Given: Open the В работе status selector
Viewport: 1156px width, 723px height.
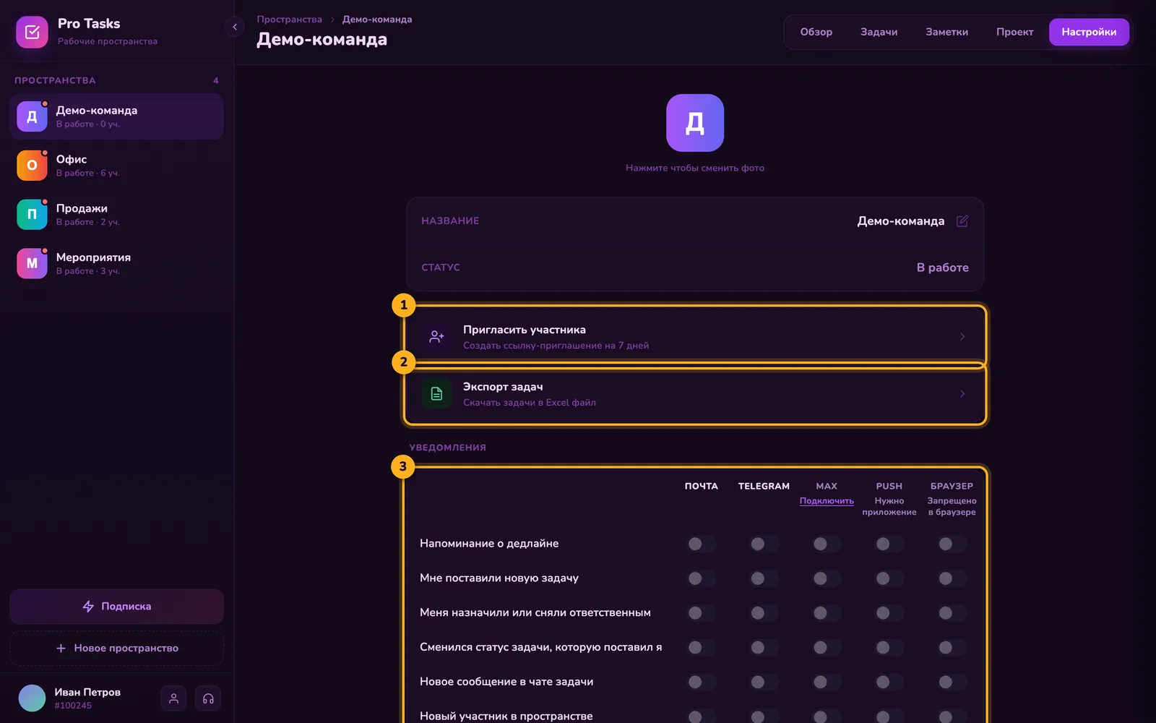Looking at the screenshot, I should [942, 268].
